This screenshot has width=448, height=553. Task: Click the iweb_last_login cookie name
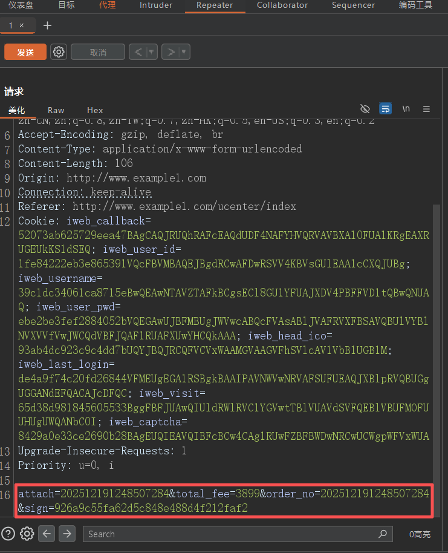click(x=63, y=364)
